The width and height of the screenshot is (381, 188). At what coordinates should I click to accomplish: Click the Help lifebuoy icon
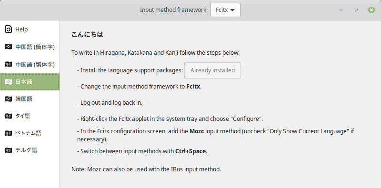(x=8, y=30)
